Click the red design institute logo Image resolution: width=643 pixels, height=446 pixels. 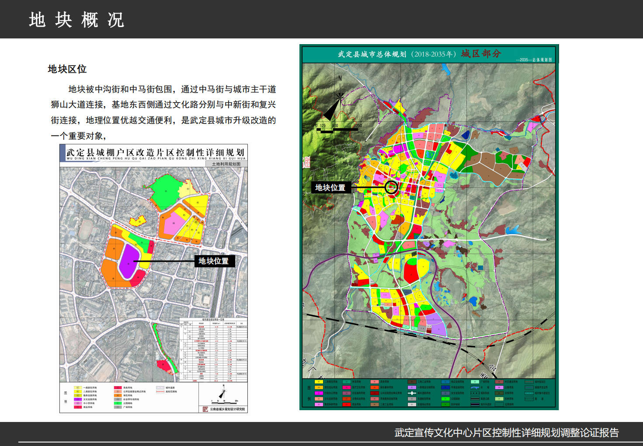pyautogui.click(x=205, y=409)
